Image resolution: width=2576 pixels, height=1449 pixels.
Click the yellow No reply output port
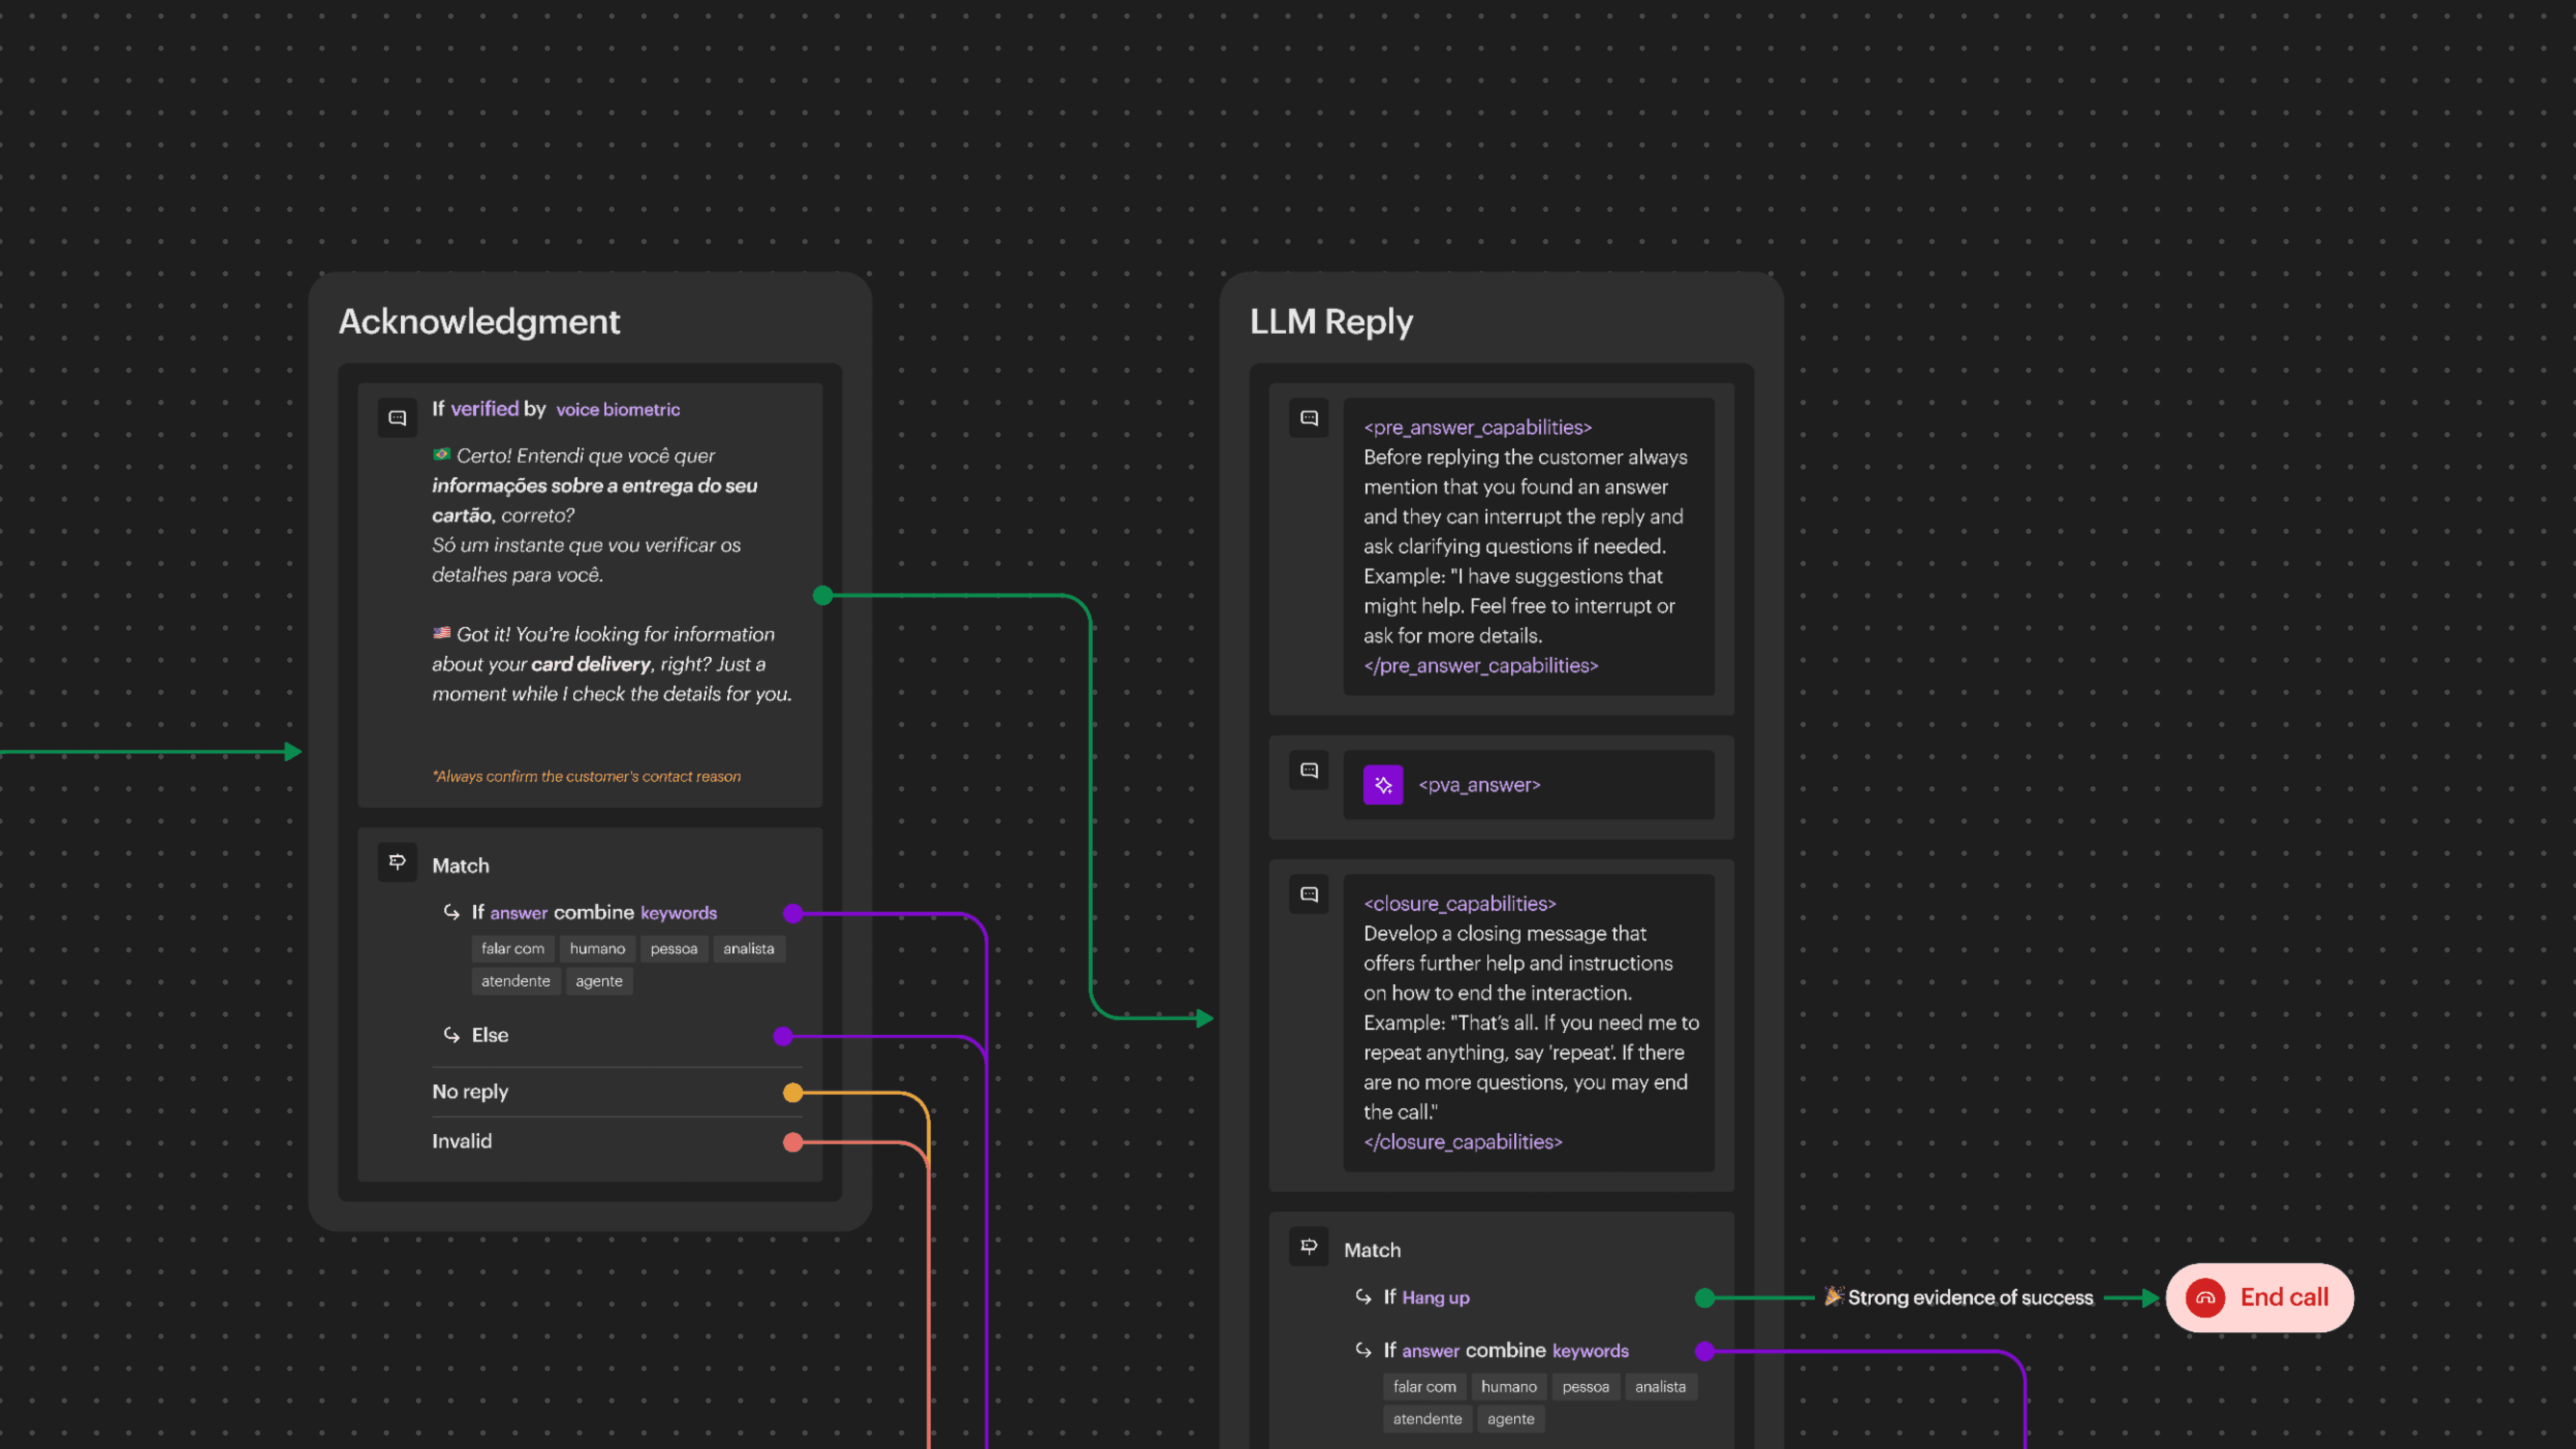tap(793, 1093)
